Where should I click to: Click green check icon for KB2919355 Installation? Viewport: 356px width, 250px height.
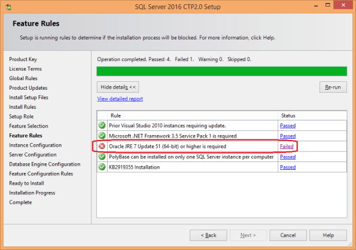click(102, 167)
